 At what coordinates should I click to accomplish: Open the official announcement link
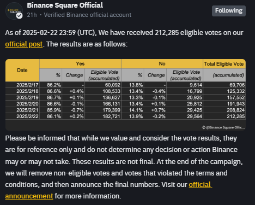(x=108, y=190)
